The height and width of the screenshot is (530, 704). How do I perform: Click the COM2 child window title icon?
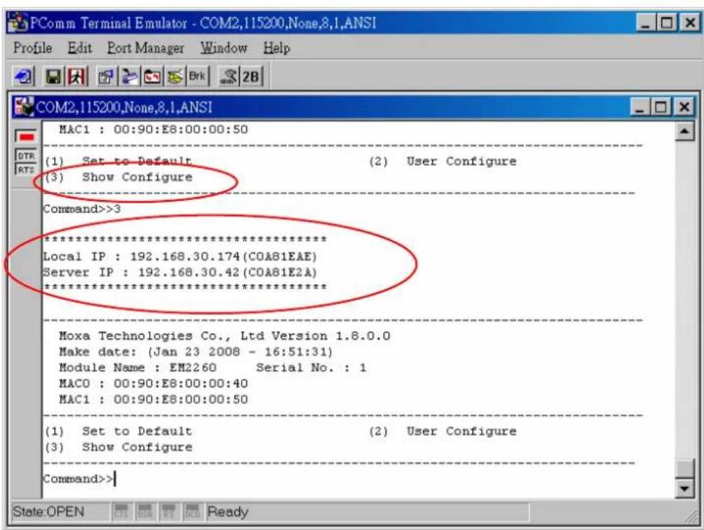coord(24,107)
